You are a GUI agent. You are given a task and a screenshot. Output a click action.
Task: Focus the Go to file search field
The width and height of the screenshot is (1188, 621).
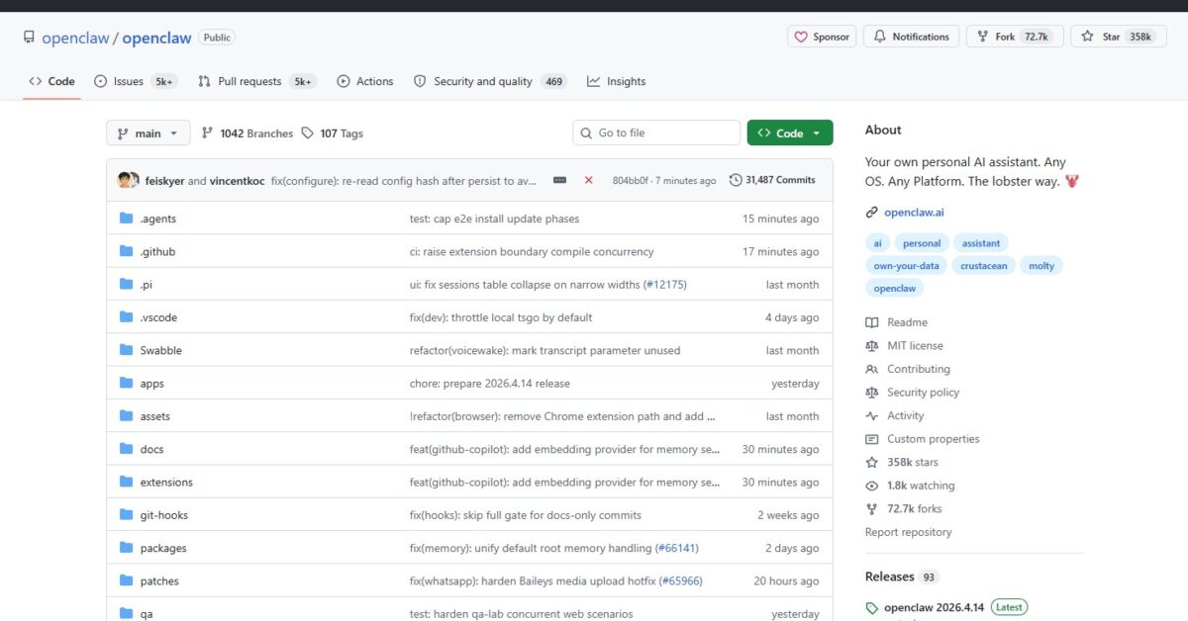point(656,133)
